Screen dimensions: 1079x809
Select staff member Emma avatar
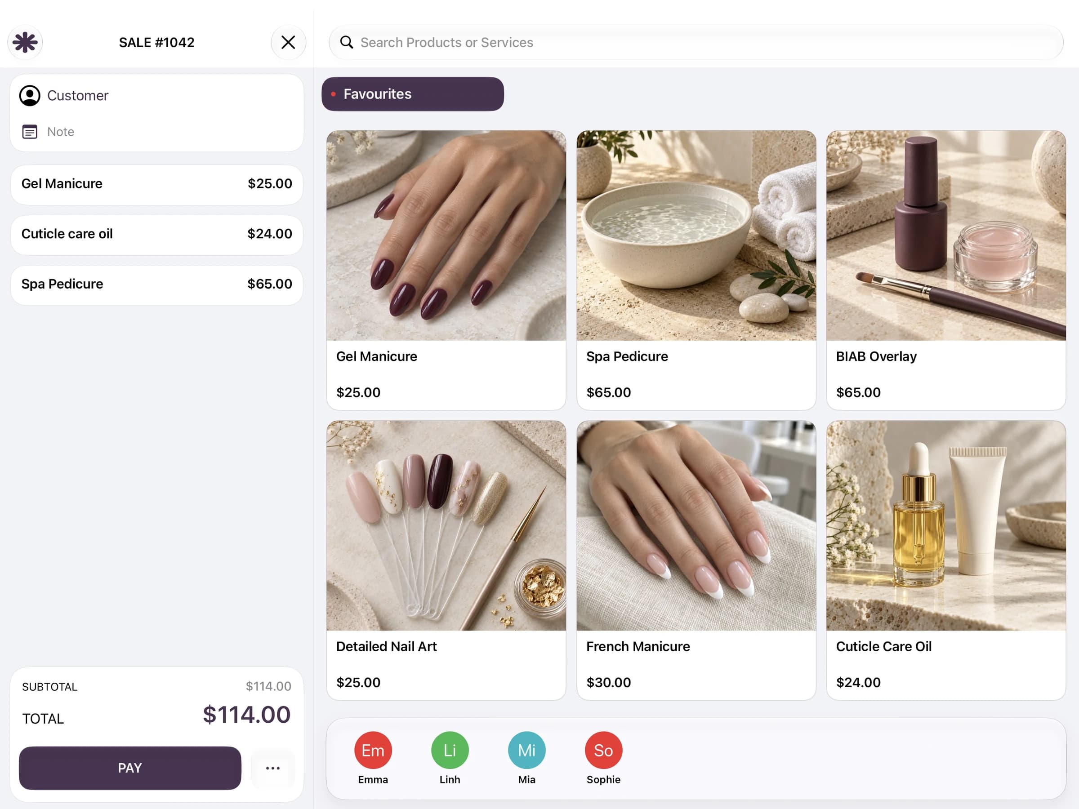[373, 751]
